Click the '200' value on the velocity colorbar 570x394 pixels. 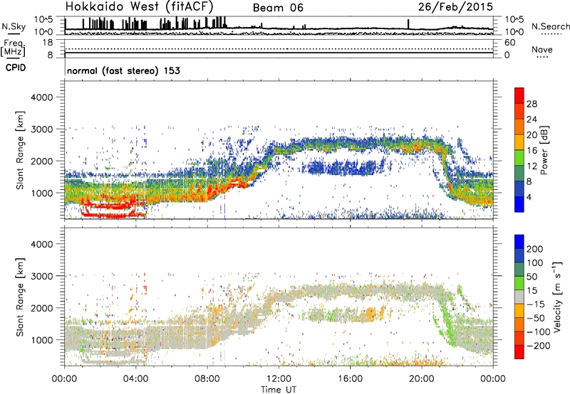pos(535,249)
